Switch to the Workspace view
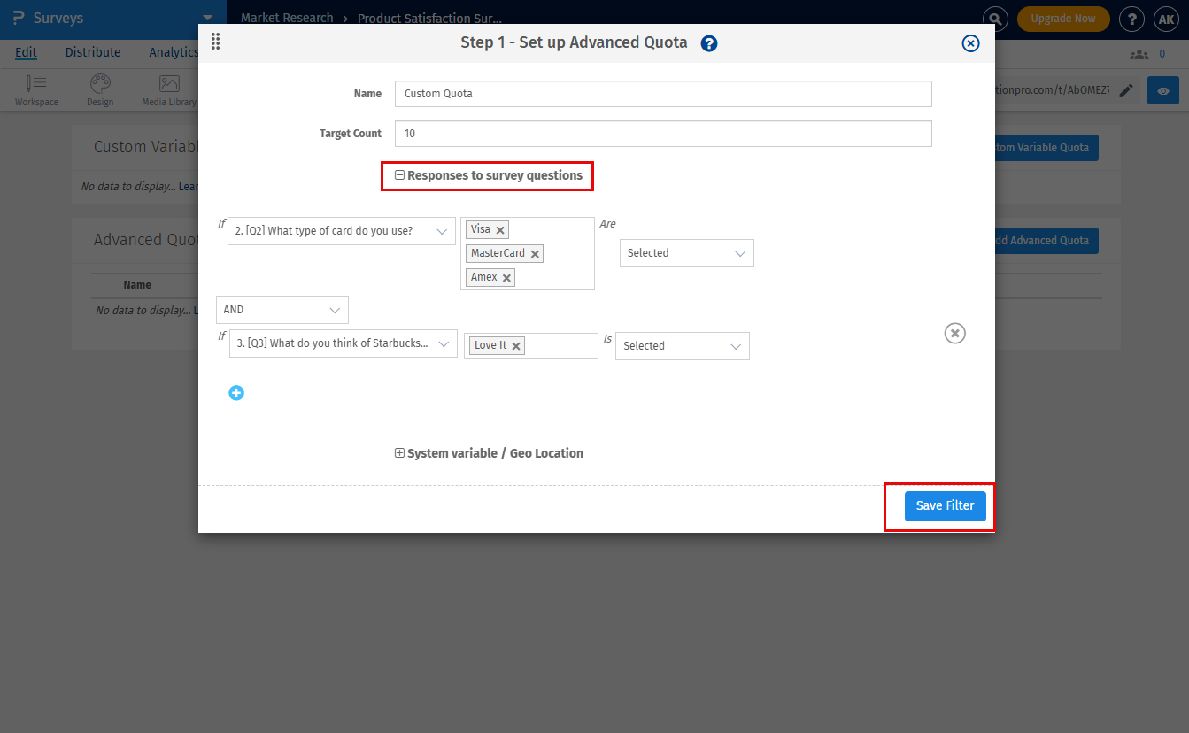 35,89
